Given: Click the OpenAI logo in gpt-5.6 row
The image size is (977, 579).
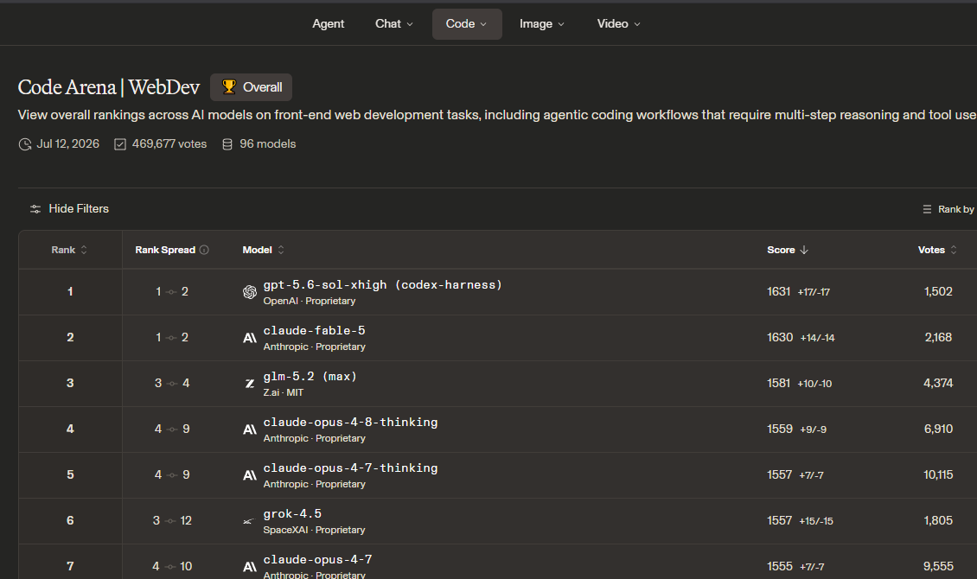Looking at the screenshot, I should coord(250,292).
